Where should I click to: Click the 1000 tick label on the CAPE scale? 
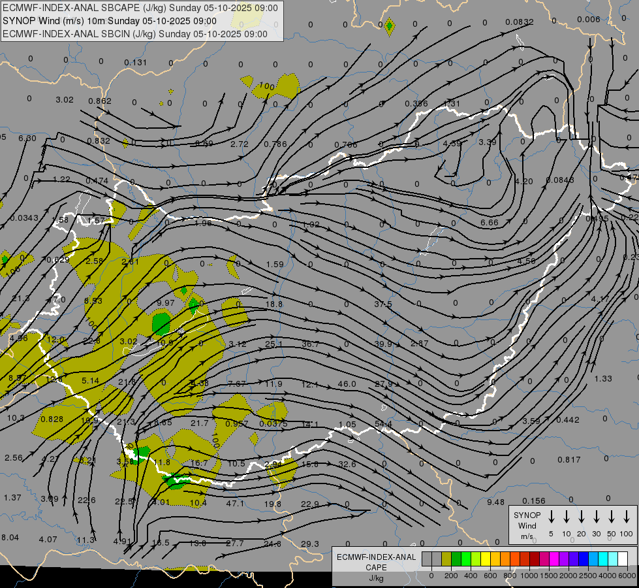click(529, 576)
